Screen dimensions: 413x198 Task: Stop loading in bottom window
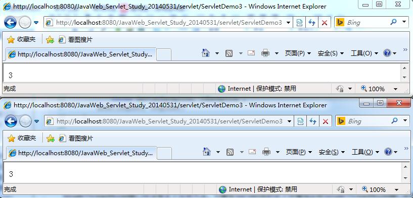[x=326, y=121]
